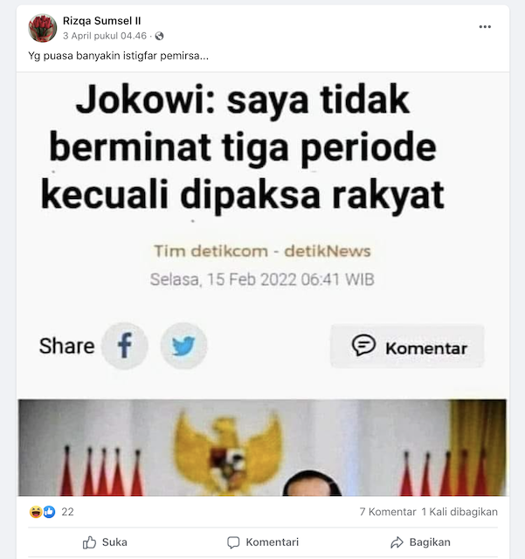Click the Bagikan button label

[x=430, y=542]
